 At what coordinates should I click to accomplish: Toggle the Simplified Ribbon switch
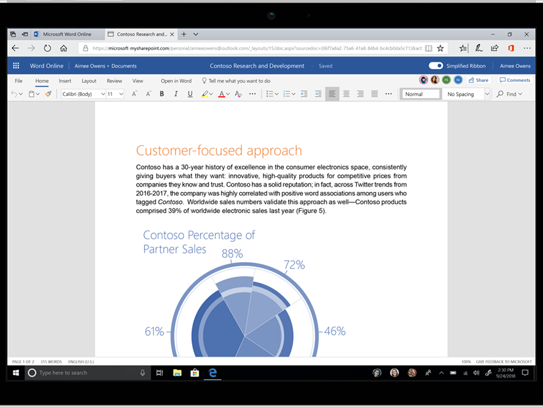[x=436, y=66]
